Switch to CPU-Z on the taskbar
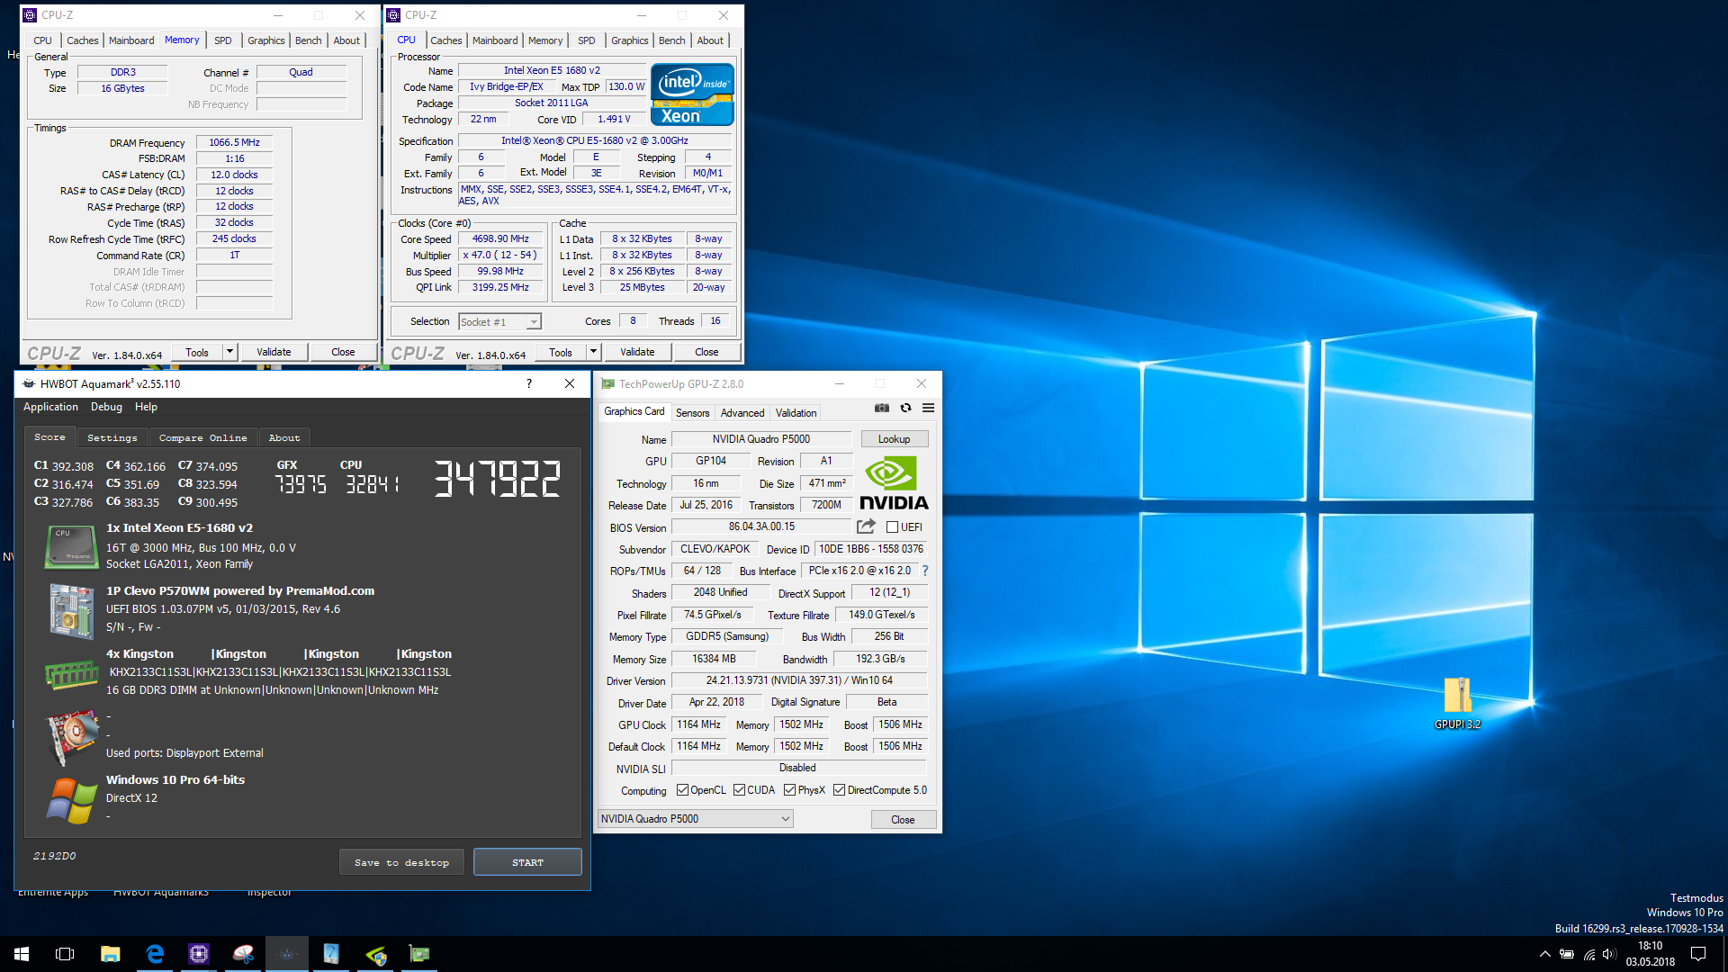The image size is (1728, 972). (x=199, y=954)
